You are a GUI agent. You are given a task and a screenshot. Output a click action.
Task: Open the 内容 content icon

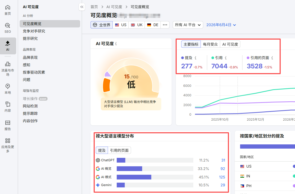[x=8, y=104]
